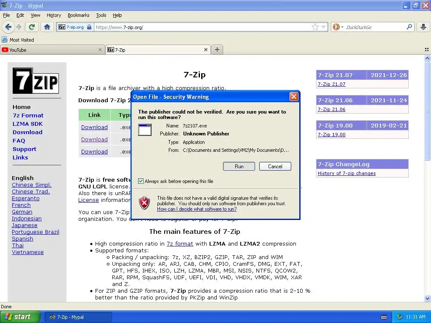Open the View menu
The height and width of the screenshot is (323, 431).
click(x=35, y=15)
